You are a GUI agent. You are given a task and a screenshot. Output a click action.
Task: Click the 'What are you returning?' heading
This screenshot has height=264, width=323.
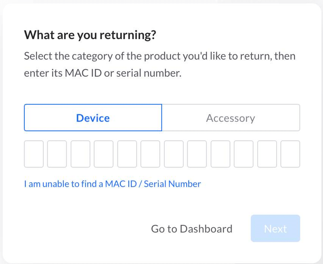point(90,35)
